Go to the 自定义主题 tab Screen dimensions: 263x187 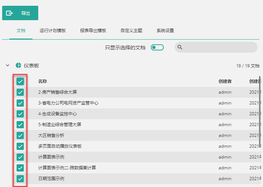click(x=131, y=31)
